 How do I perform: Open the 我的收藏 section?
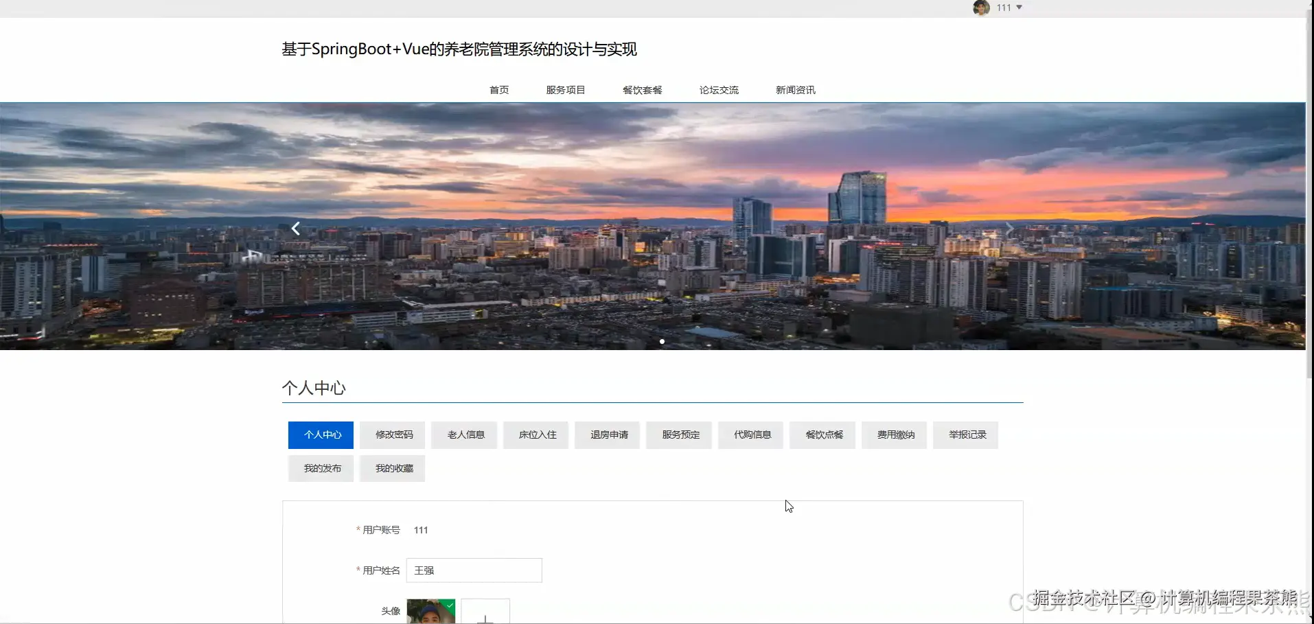392,468
